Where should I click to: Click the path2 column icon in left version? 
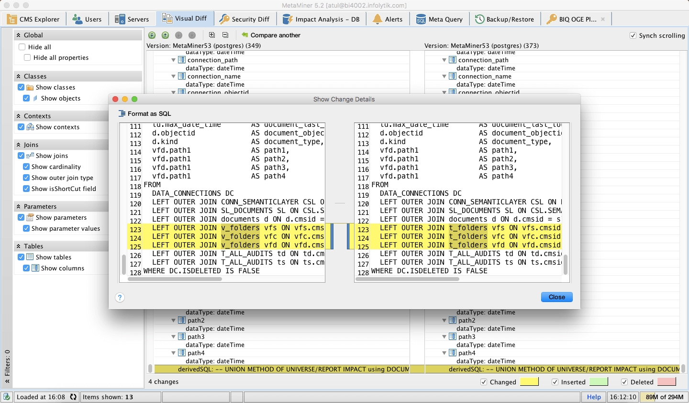pyautogui.click(x=182, y=320)
